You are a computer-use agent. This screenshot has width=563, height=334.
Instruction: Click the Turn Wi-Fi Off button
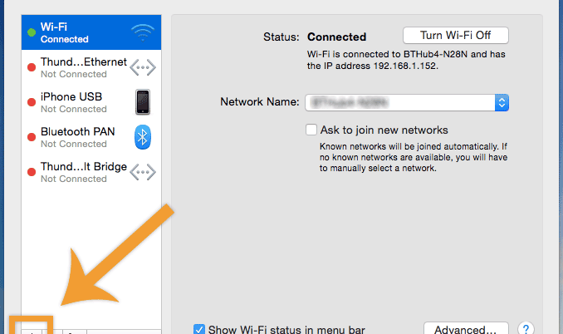[455, 36]
